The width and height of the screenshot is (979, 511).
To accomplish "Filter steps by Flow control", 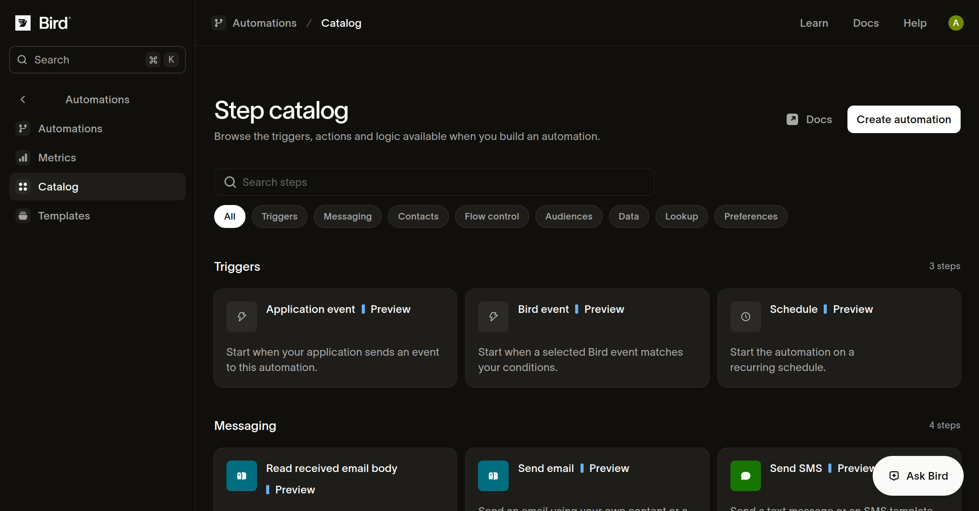I will click(x=492, y=216).
